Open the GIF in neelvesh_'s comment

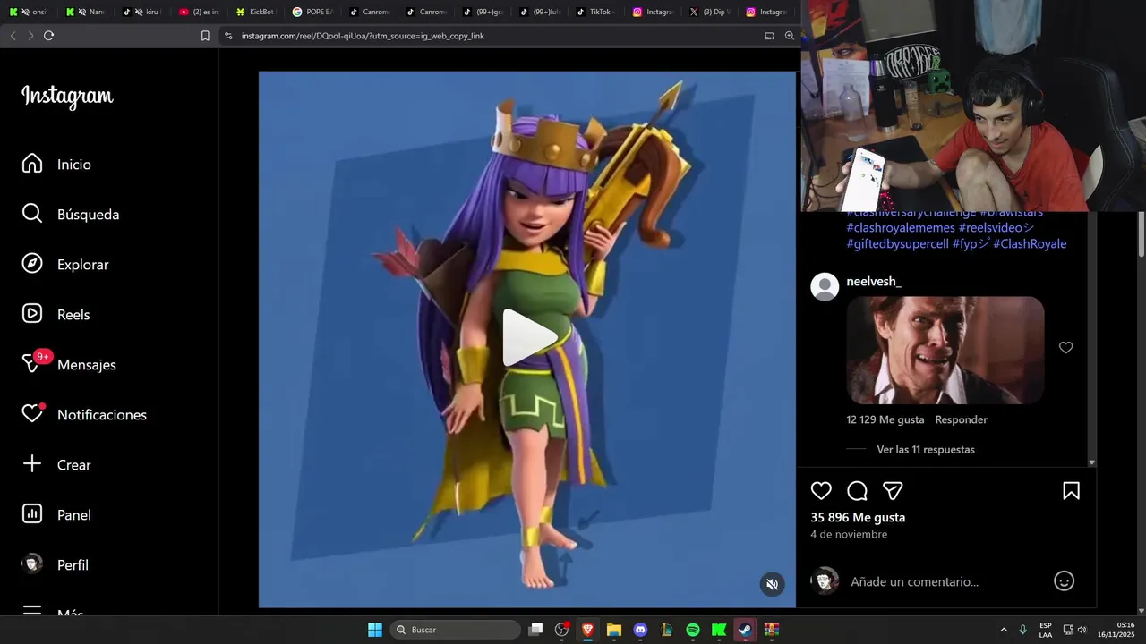coord(945,351)
